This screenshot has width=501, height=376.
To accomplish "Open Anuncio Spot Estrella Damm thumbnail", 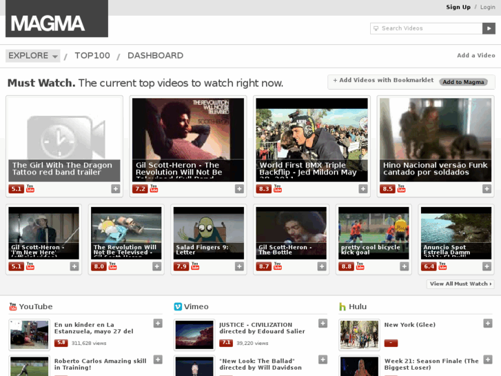I will click(456, 233).
